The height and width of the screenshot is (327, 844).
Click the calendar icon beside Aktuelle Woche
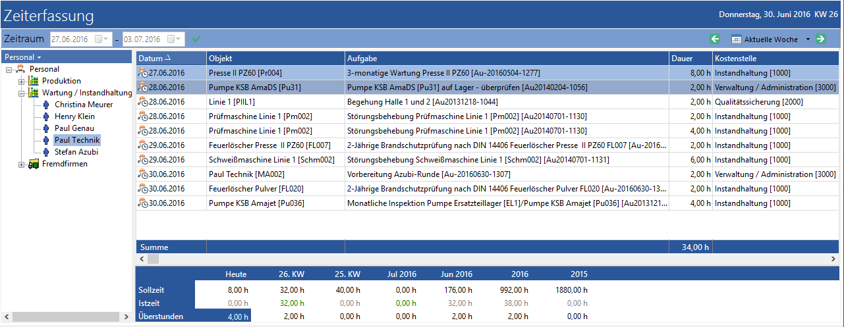click(737, 39)
